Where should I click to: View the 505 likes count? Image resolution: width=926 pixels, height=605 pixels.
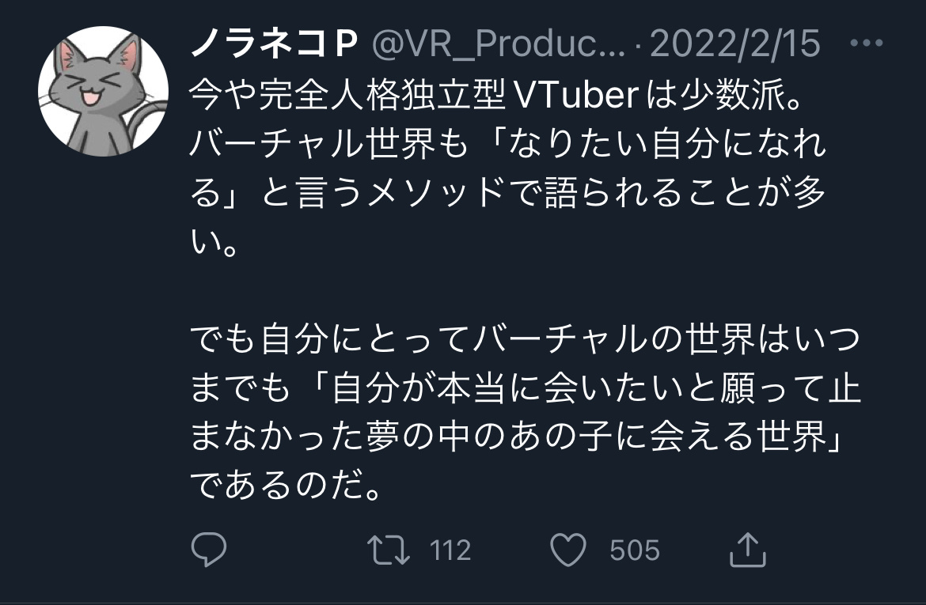pyautogui.click(x=634, y=550)
